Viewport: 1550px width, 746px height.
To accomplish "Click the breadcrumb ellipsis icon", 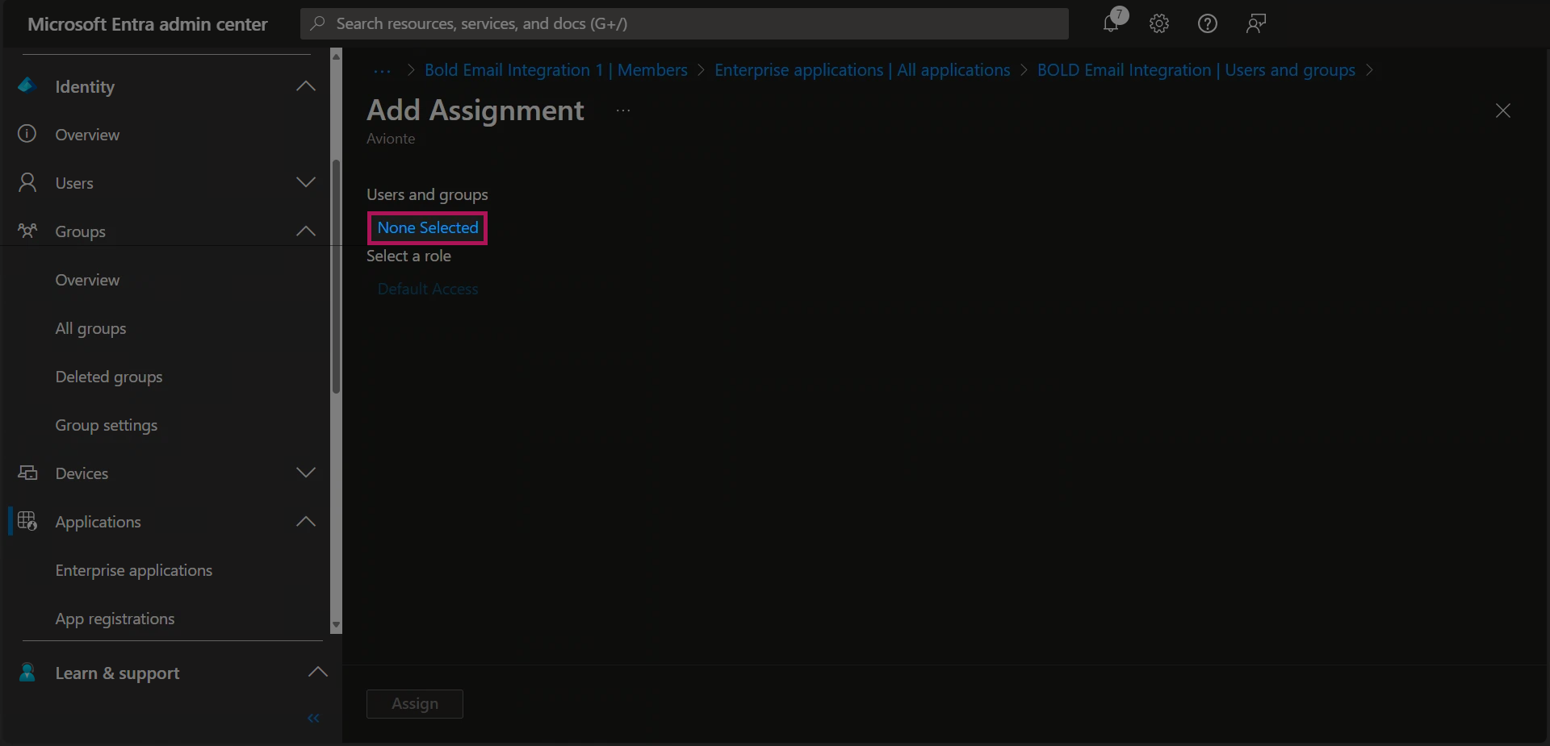I will (x=382, y=71).
